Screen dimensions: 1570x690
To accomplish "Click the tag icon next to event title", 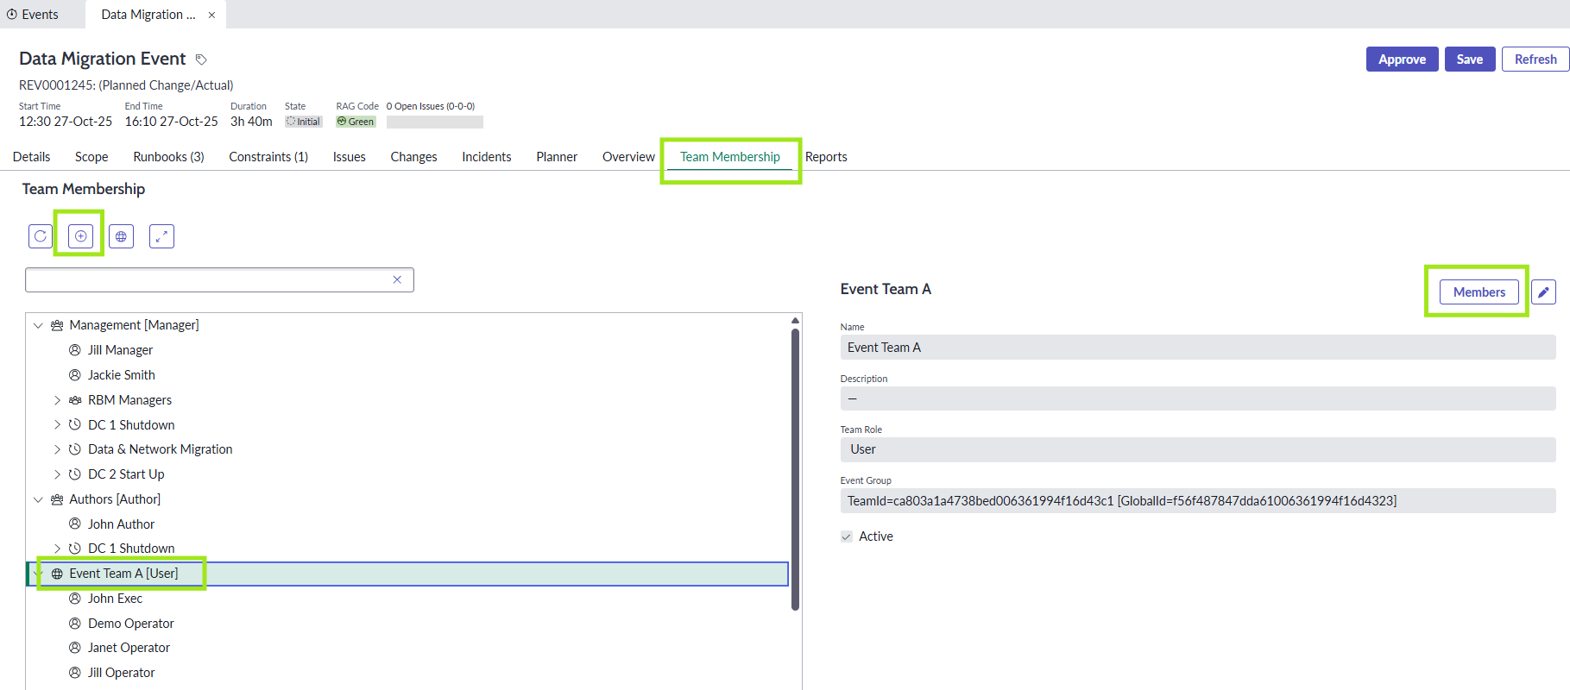I will click(x=201, y=60).
